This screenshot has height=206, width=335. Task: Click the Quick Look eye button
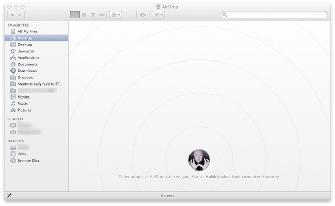point(143,15)
